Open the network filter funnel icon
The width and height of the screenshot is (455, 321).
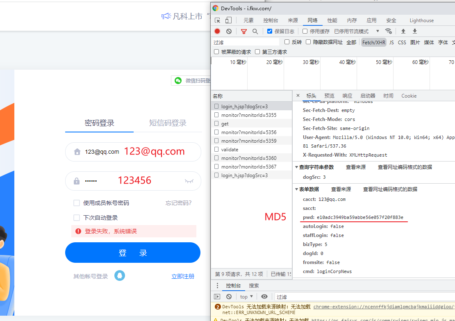click(x=243, y=31)
